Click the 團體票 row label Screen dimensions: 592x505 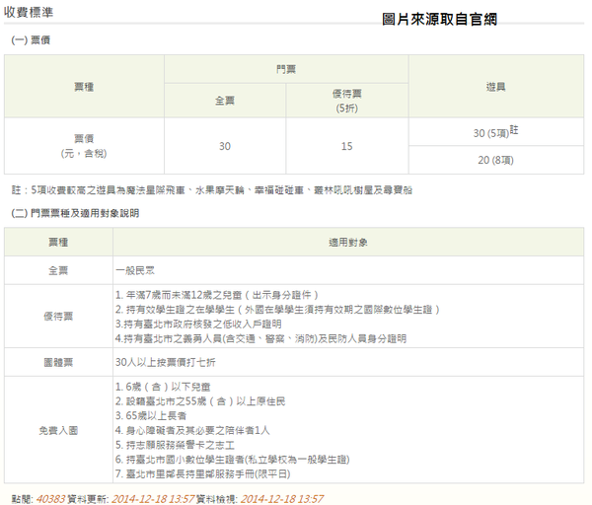pyautogui.click(x=56, y=362)
